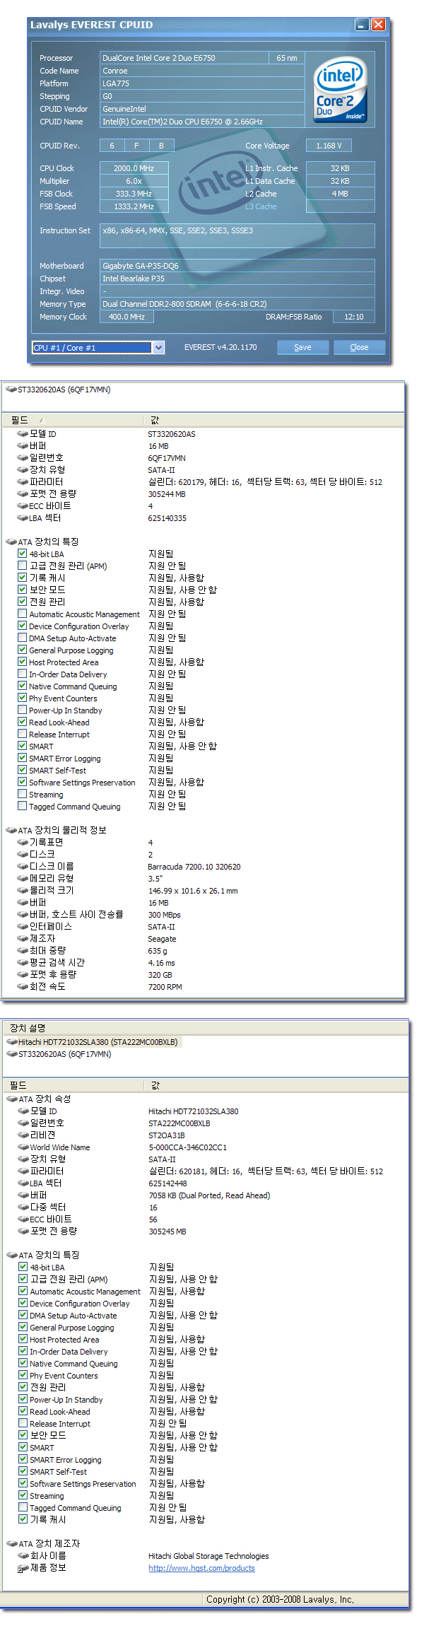Click the EVEREST v4.20.1170 version label

(220, 347)
